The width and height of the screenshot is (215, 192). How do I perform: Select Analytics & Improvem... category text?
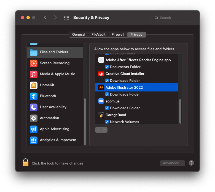click(x=60, y=140)
